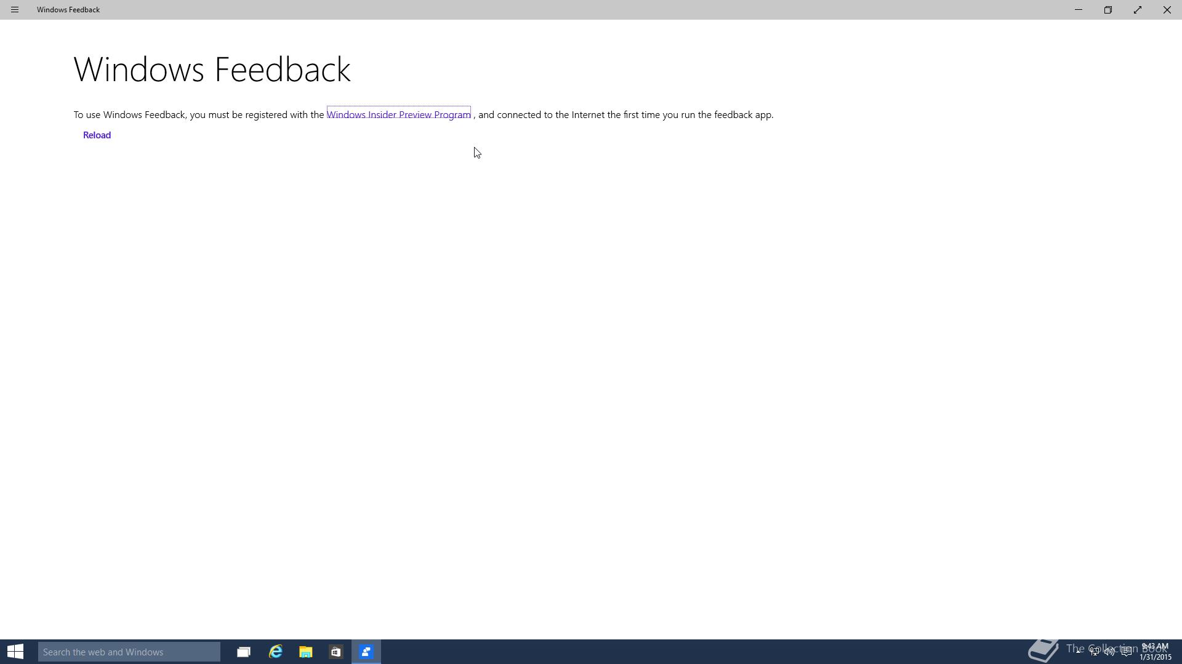Open the volume control tray icon
The width and height of the screenshot is (1182, 664).
coord(1109,652)
